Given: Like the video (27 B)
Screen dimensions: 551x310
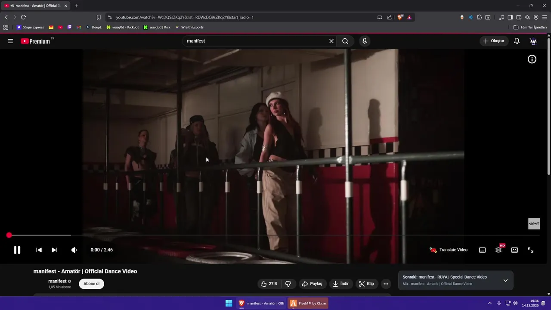Looking at the screenshot, I should click(269, 284).
